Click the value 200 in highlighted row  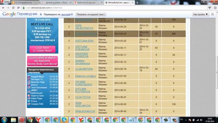(x=174, y=34)
